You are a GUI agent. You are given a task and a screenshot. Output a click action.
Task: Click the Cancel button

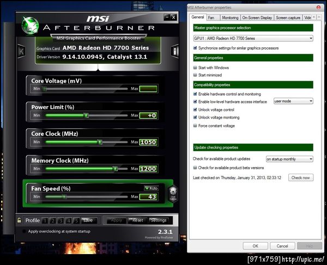tap(282, 246)
